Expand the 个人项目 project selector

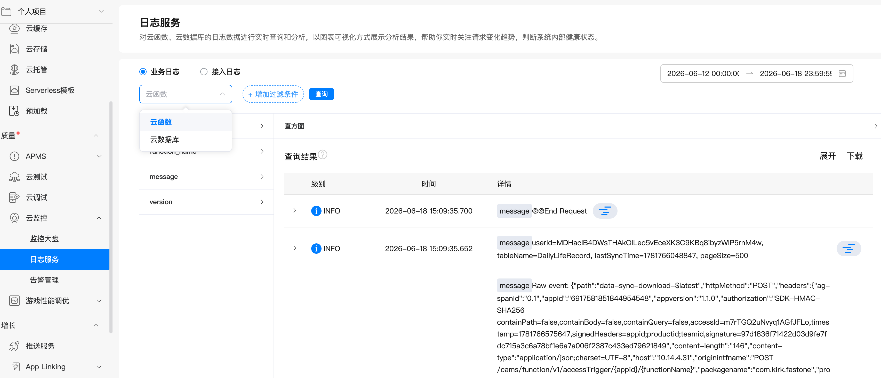click(x=101, y=12)
